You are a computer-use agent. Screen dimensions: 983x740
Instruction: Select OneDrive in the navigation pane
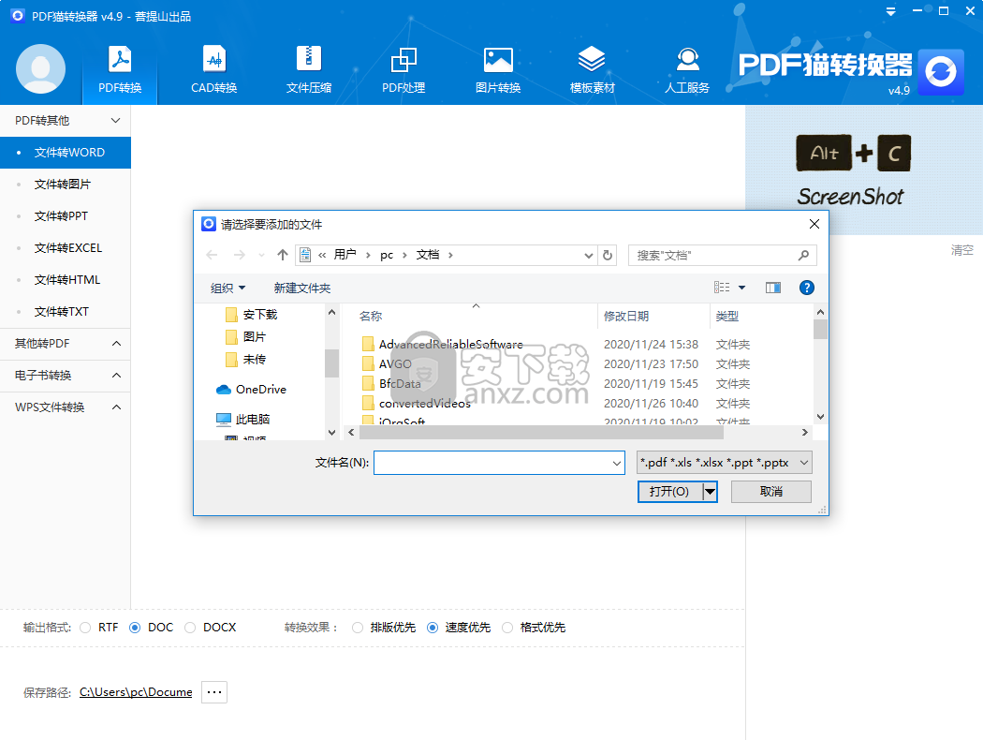pyautogui.click(x=252, y=390)
